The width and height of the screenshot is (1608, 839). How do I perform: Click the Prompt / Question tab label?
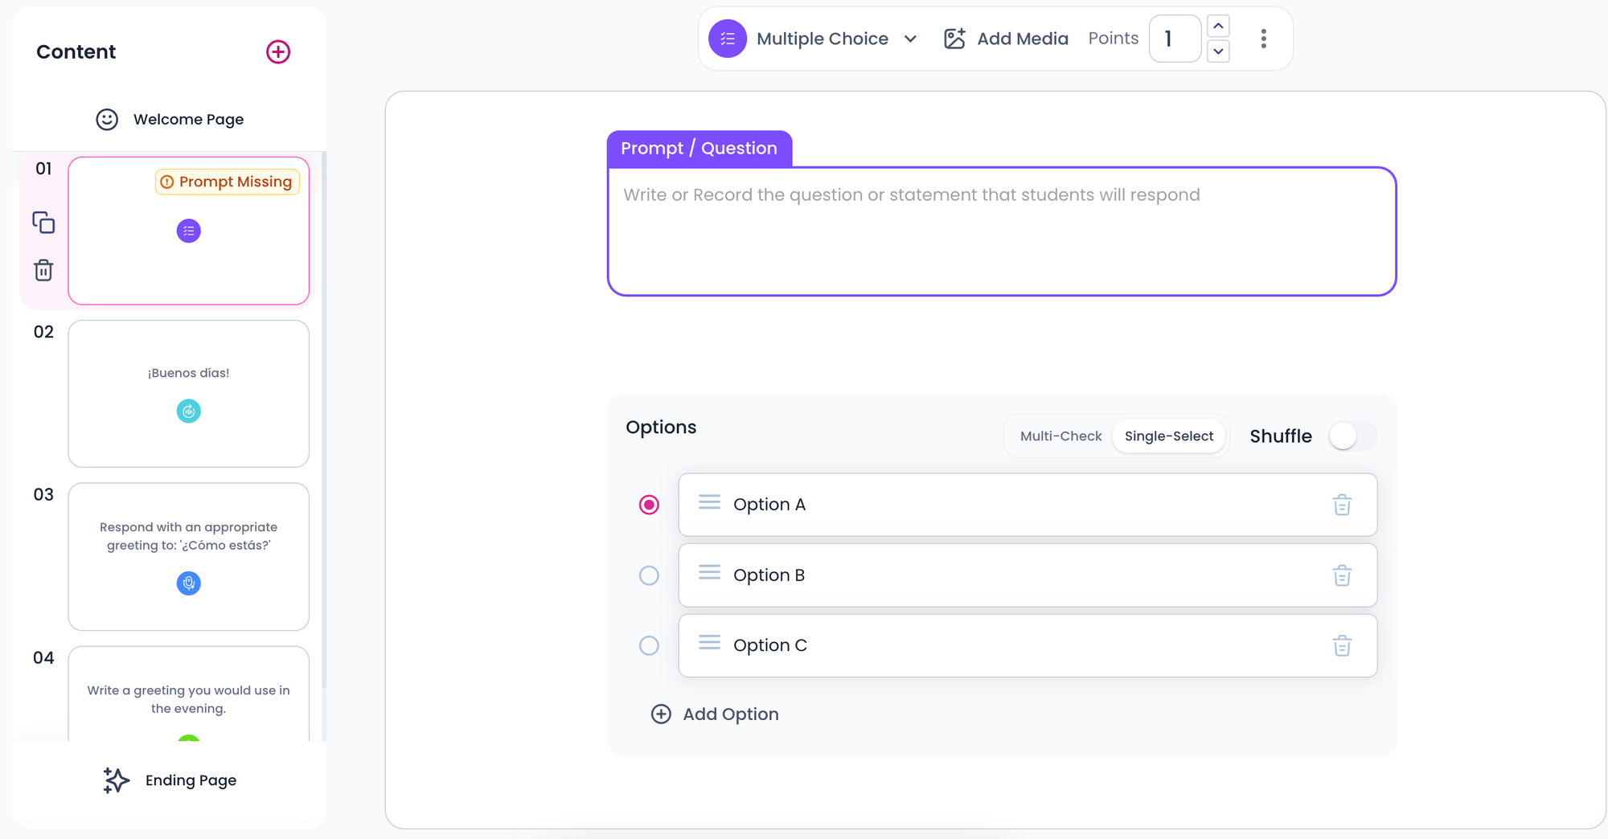click(x=699, y=149)
